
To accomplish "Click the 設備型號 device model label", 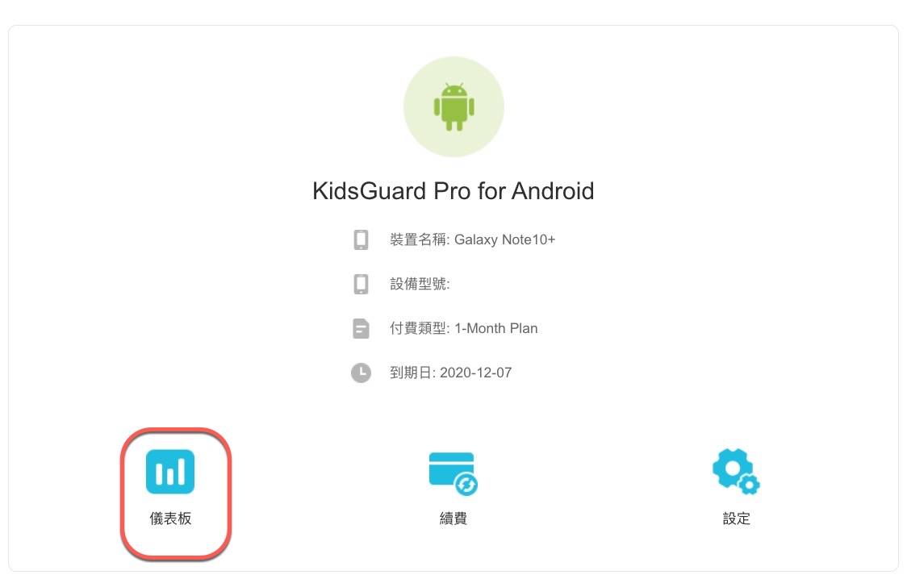I will (420, 284).
